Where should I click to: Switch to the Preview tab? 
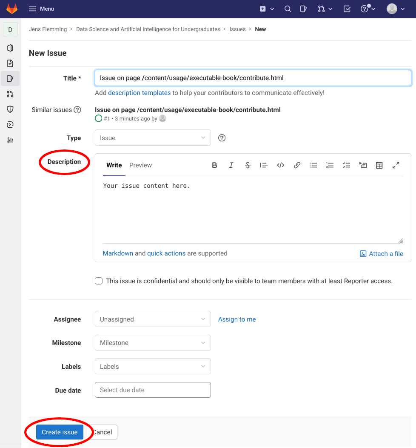pos(140,165)
